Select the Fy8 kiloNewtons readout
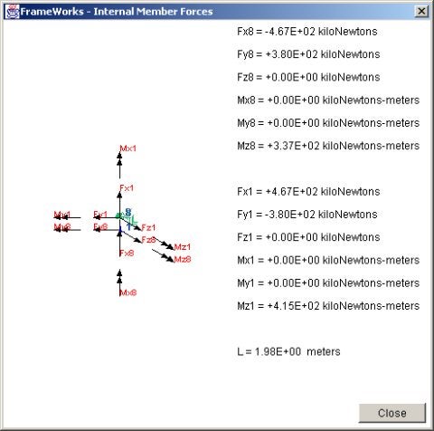This screenshot has width=434, height=431. [308, 54]
